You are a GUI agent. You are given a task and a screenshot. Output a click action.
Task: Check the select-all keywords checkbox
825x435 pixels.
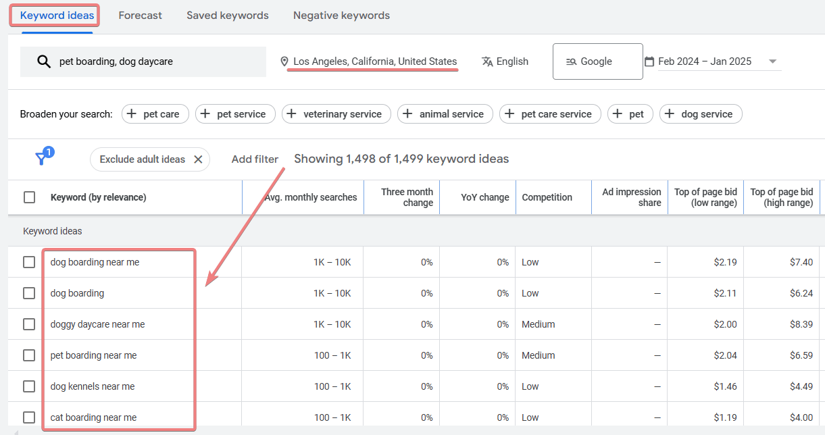(x=28, y=197)
